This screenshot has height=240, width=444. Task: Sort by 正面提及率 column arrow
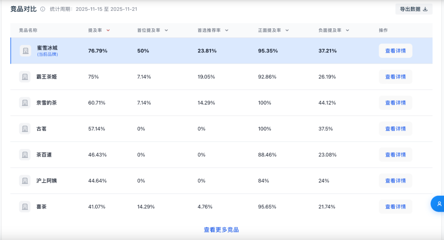click(x=287, y=30)
